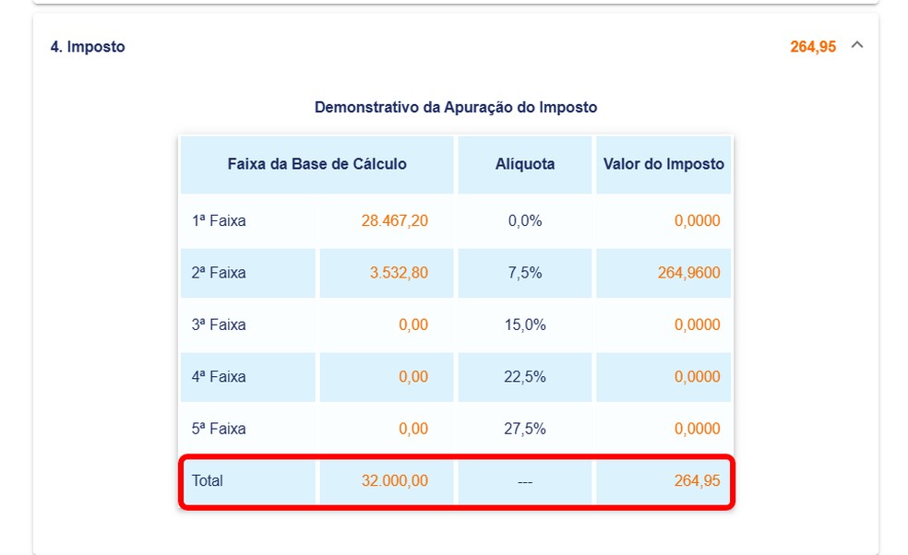Click the "4. Imposto" section title
Image resolution: width=908 pixels, height=555 pixels.
(x=88, y=47)
